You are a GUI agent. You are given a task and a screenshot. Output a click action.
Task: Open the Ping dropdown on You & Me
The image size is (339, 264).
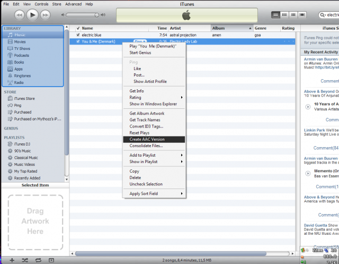click(140, 41)
